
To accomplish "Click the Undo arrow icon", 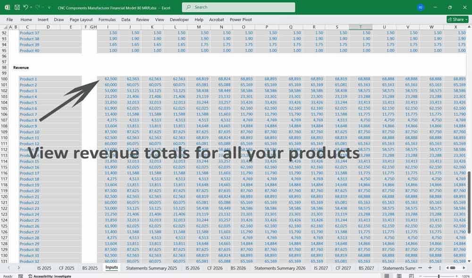I will click(25, 7).
